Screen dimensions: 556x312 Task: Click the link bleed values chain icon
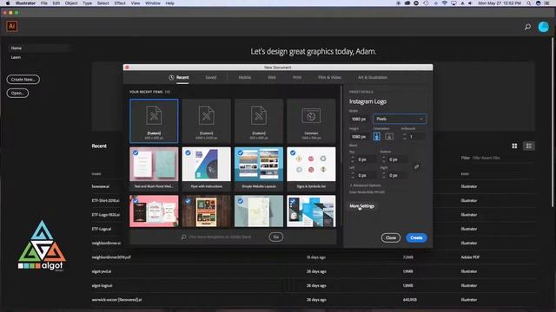point(417,166)
